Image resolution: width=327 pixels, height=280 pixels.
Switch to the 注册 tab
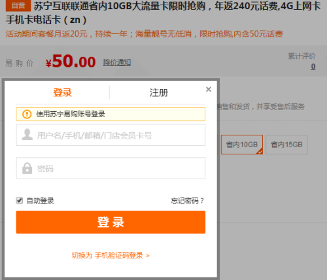point(159,93)
